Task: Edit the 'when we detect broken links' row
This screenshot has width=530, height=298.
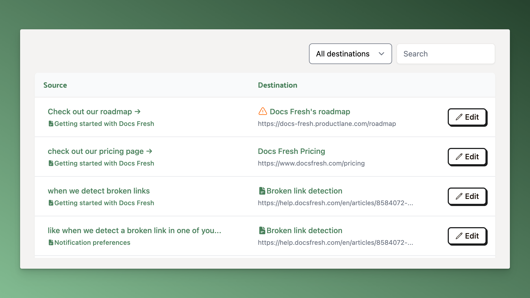Action: [467, 196]
